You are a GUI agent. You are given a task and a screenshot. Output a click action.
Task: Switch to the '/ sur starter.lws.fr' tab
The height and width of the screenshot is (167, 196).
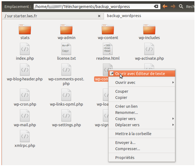click(53, 16)
